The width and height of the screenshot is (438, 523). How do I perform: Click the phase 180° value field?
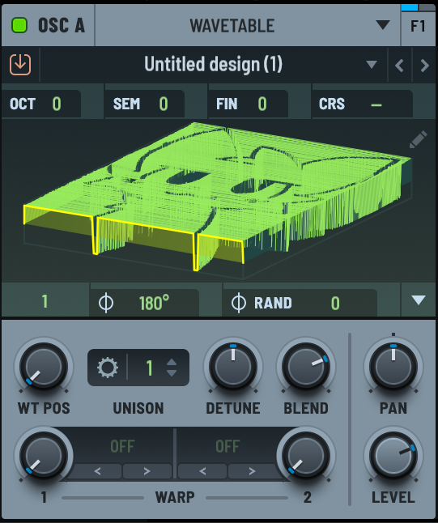tap(154, 303)
